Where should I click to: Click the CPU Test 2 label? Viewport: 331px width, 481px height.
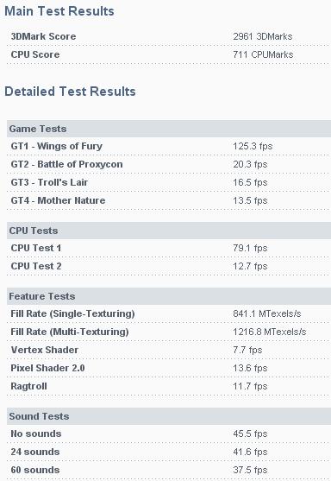coord(36,266)
